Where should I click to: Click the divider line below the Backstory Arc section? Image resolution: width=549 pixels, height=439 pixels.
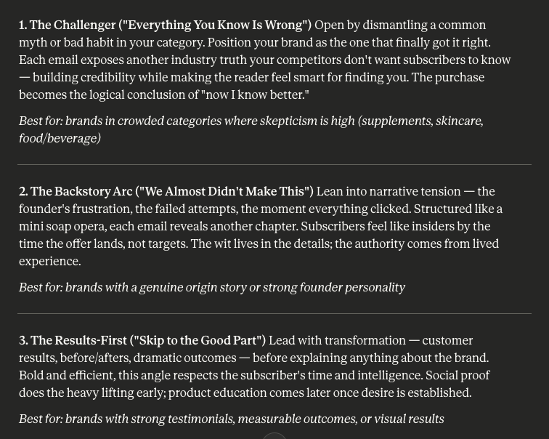click(274, 313)
